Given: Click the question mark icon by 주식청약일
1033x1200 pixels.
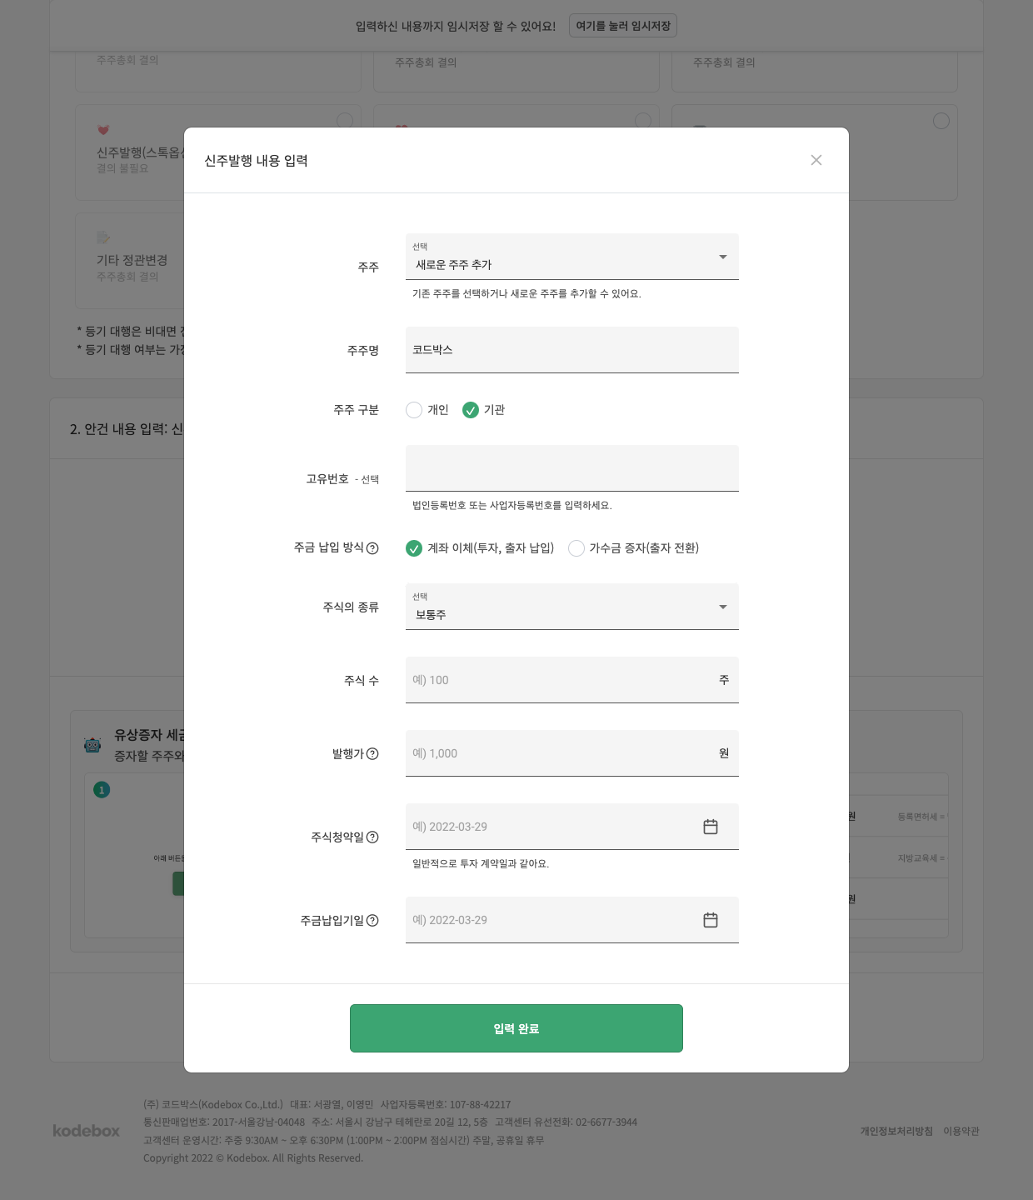Looking at the screenshot, I should click(x=373, y=837).
